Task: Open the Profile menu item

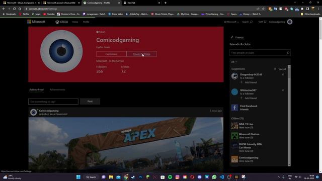Action: point(86,22)
